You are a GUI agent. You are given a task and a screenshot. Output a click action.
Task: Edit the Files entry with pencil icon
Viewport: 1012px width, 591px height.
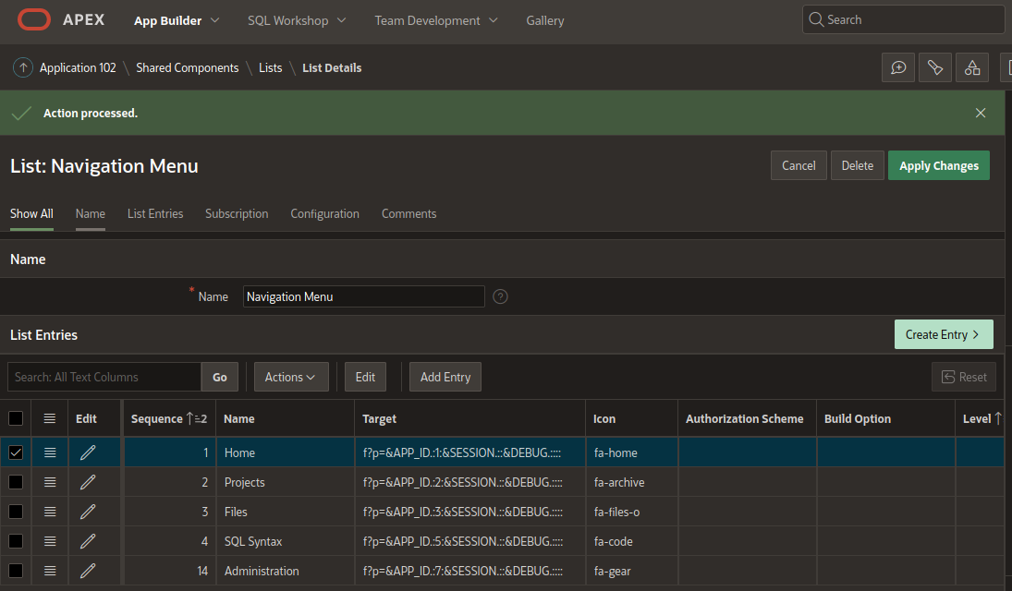[x=88, y=513]
